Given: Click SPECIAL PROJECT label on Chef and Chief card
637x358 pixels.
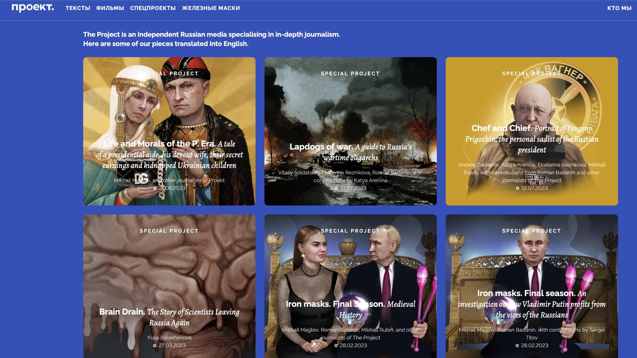Looking at the screenshot, I should click(532, 73).
